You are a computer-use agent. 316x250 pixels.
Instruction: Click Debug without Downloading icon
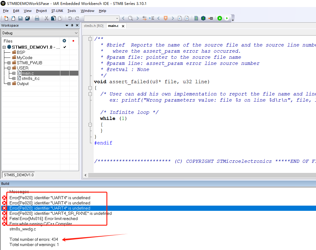[x=227, y=18]
